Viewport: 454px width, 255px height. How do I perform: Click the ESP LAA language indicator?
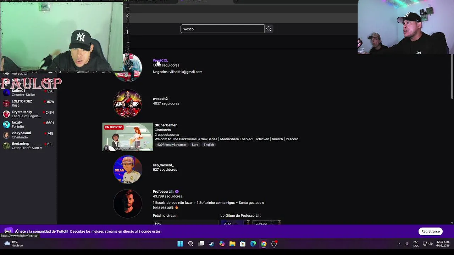(x=416, y=244)
